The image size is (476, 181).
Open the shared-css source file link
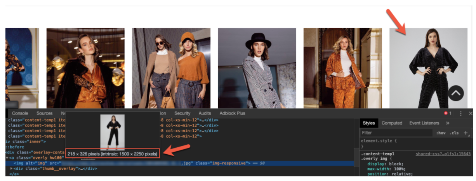pos(443,154)
